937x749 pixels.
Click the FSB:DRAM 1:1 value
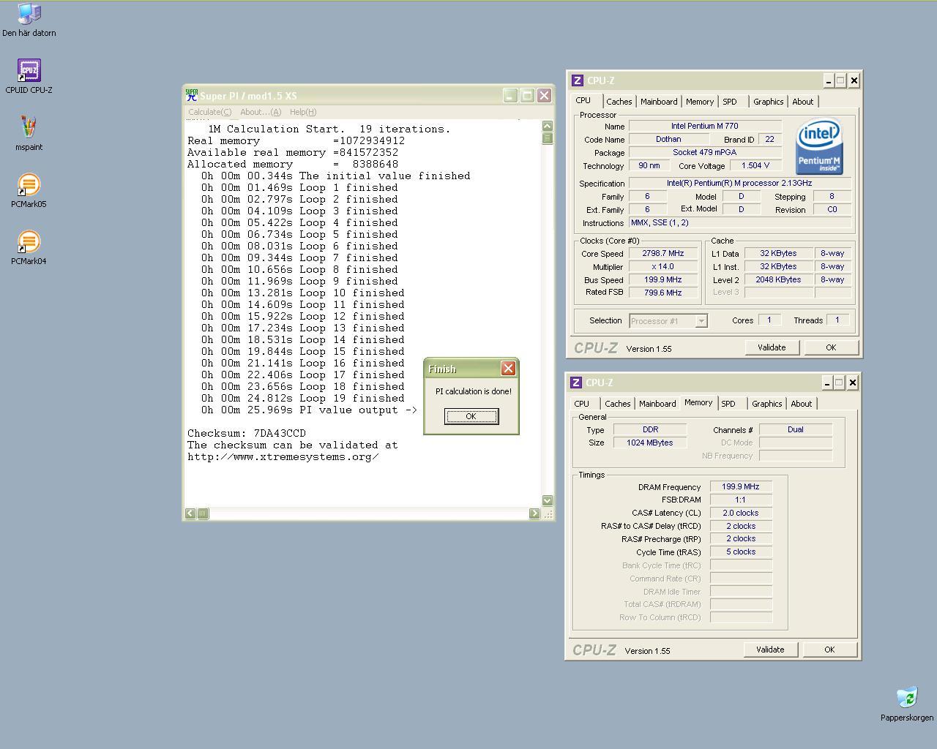tap(741, 500)
